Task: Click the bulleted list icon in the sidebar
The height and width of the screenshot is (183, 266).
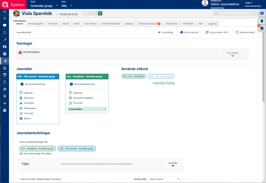Action: (5, 103)
